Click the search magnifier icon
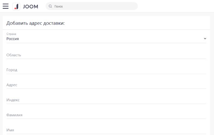The width and height of the screenshot is (214, 135). pos(50,6)
